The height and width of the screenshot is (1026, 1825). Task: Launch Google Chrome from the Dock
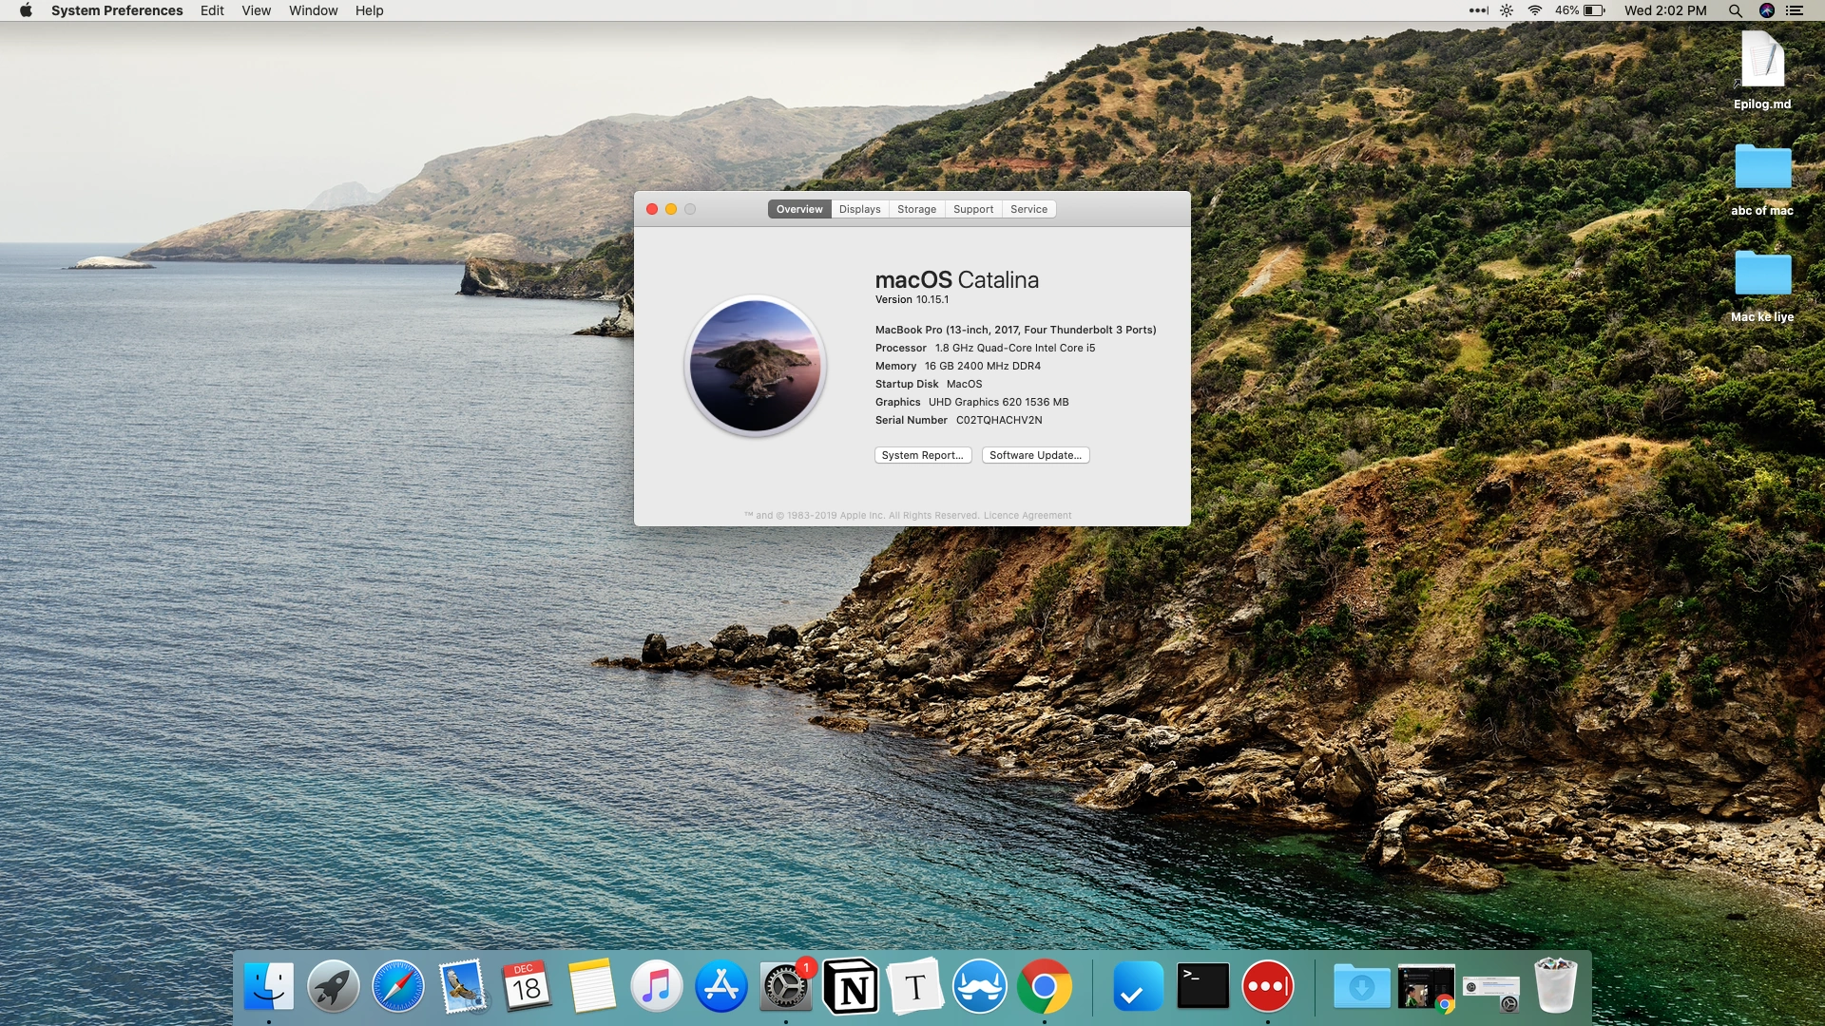click(x=1044, y=987)
